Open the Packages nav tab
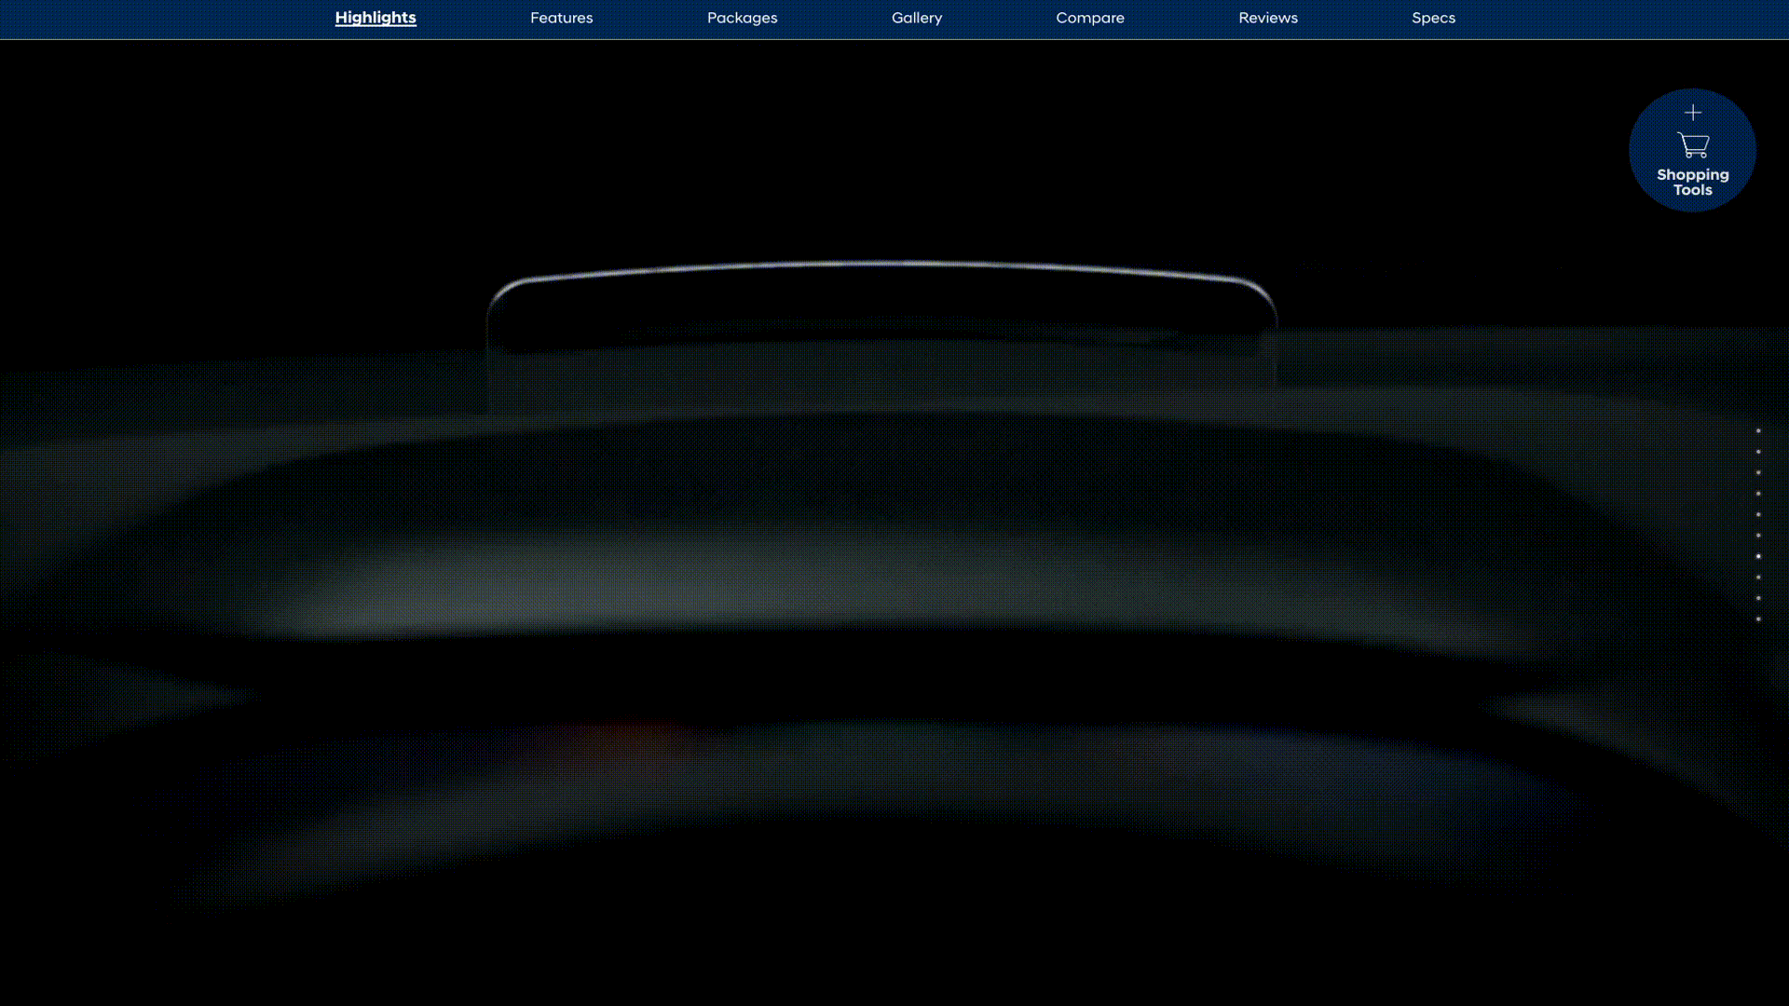The image size is (1789, 1006). pos(742,18)
